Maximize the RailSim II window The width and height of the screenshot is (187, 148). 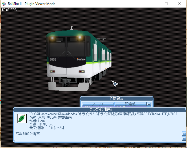click(166, 4)
